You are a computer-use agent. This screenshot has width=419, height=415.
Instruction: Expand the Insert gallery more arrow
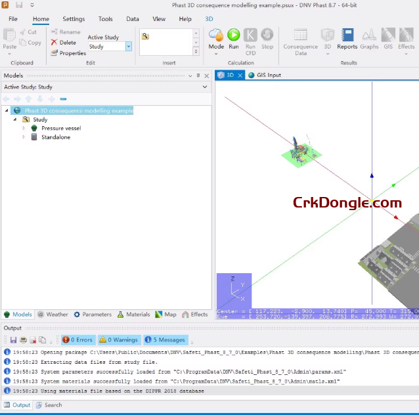[196, 51]
